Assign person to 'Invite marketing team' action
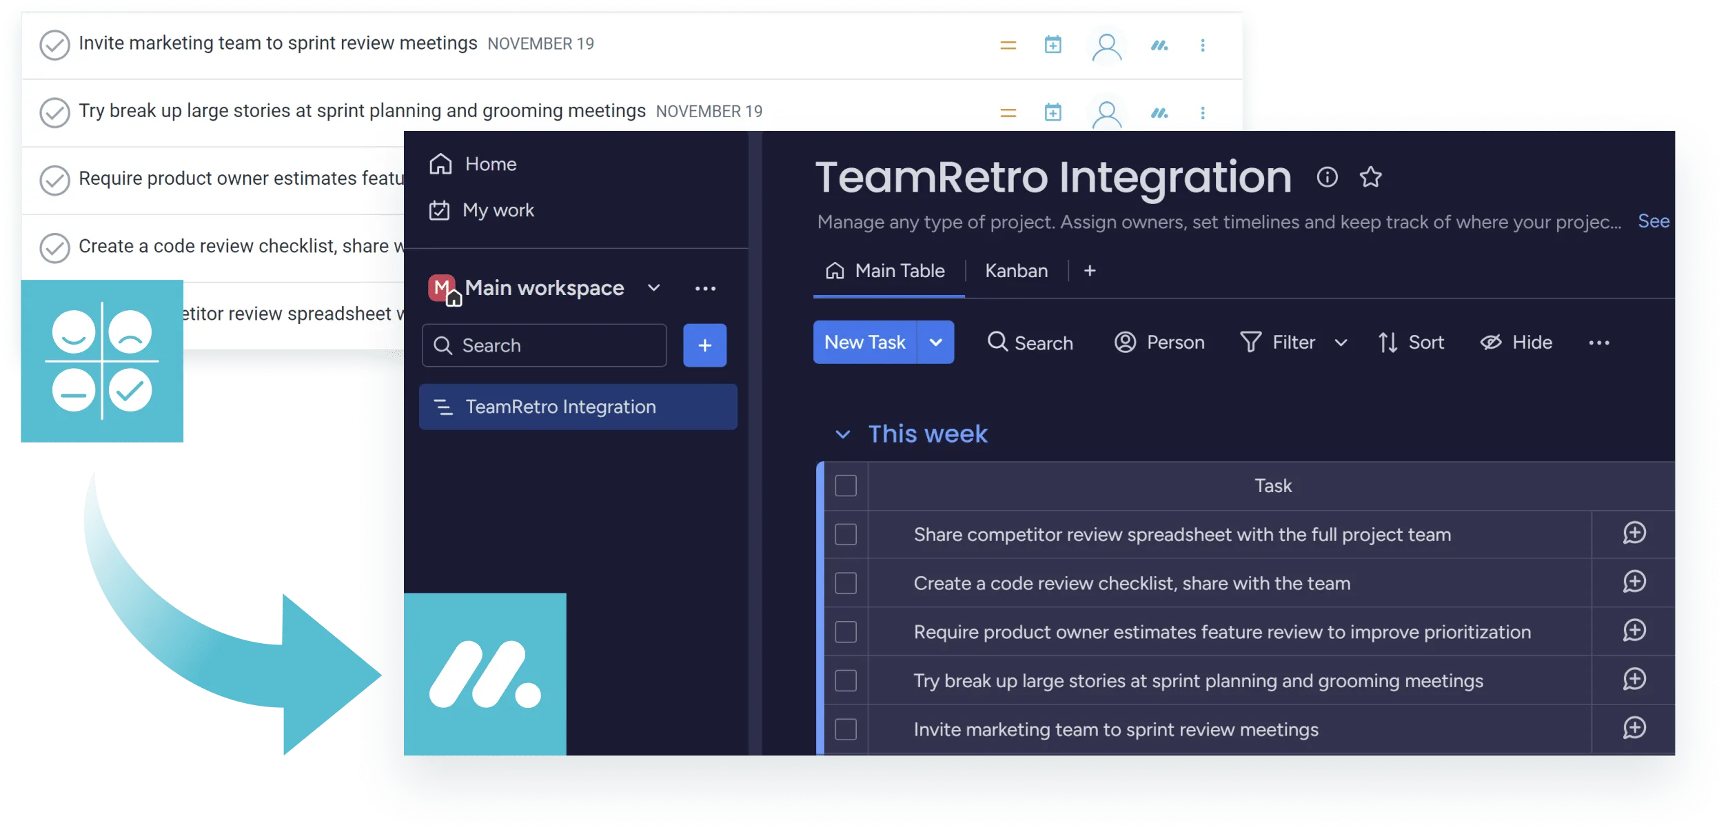The width and height of the screenshot is (1728, 834). [x=1106, y=47]
